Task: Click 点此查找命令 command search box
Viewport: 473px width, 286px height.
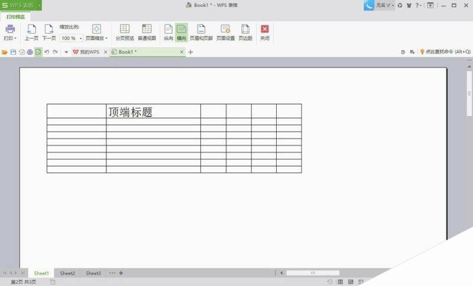Action: click(x=445, y=52)
